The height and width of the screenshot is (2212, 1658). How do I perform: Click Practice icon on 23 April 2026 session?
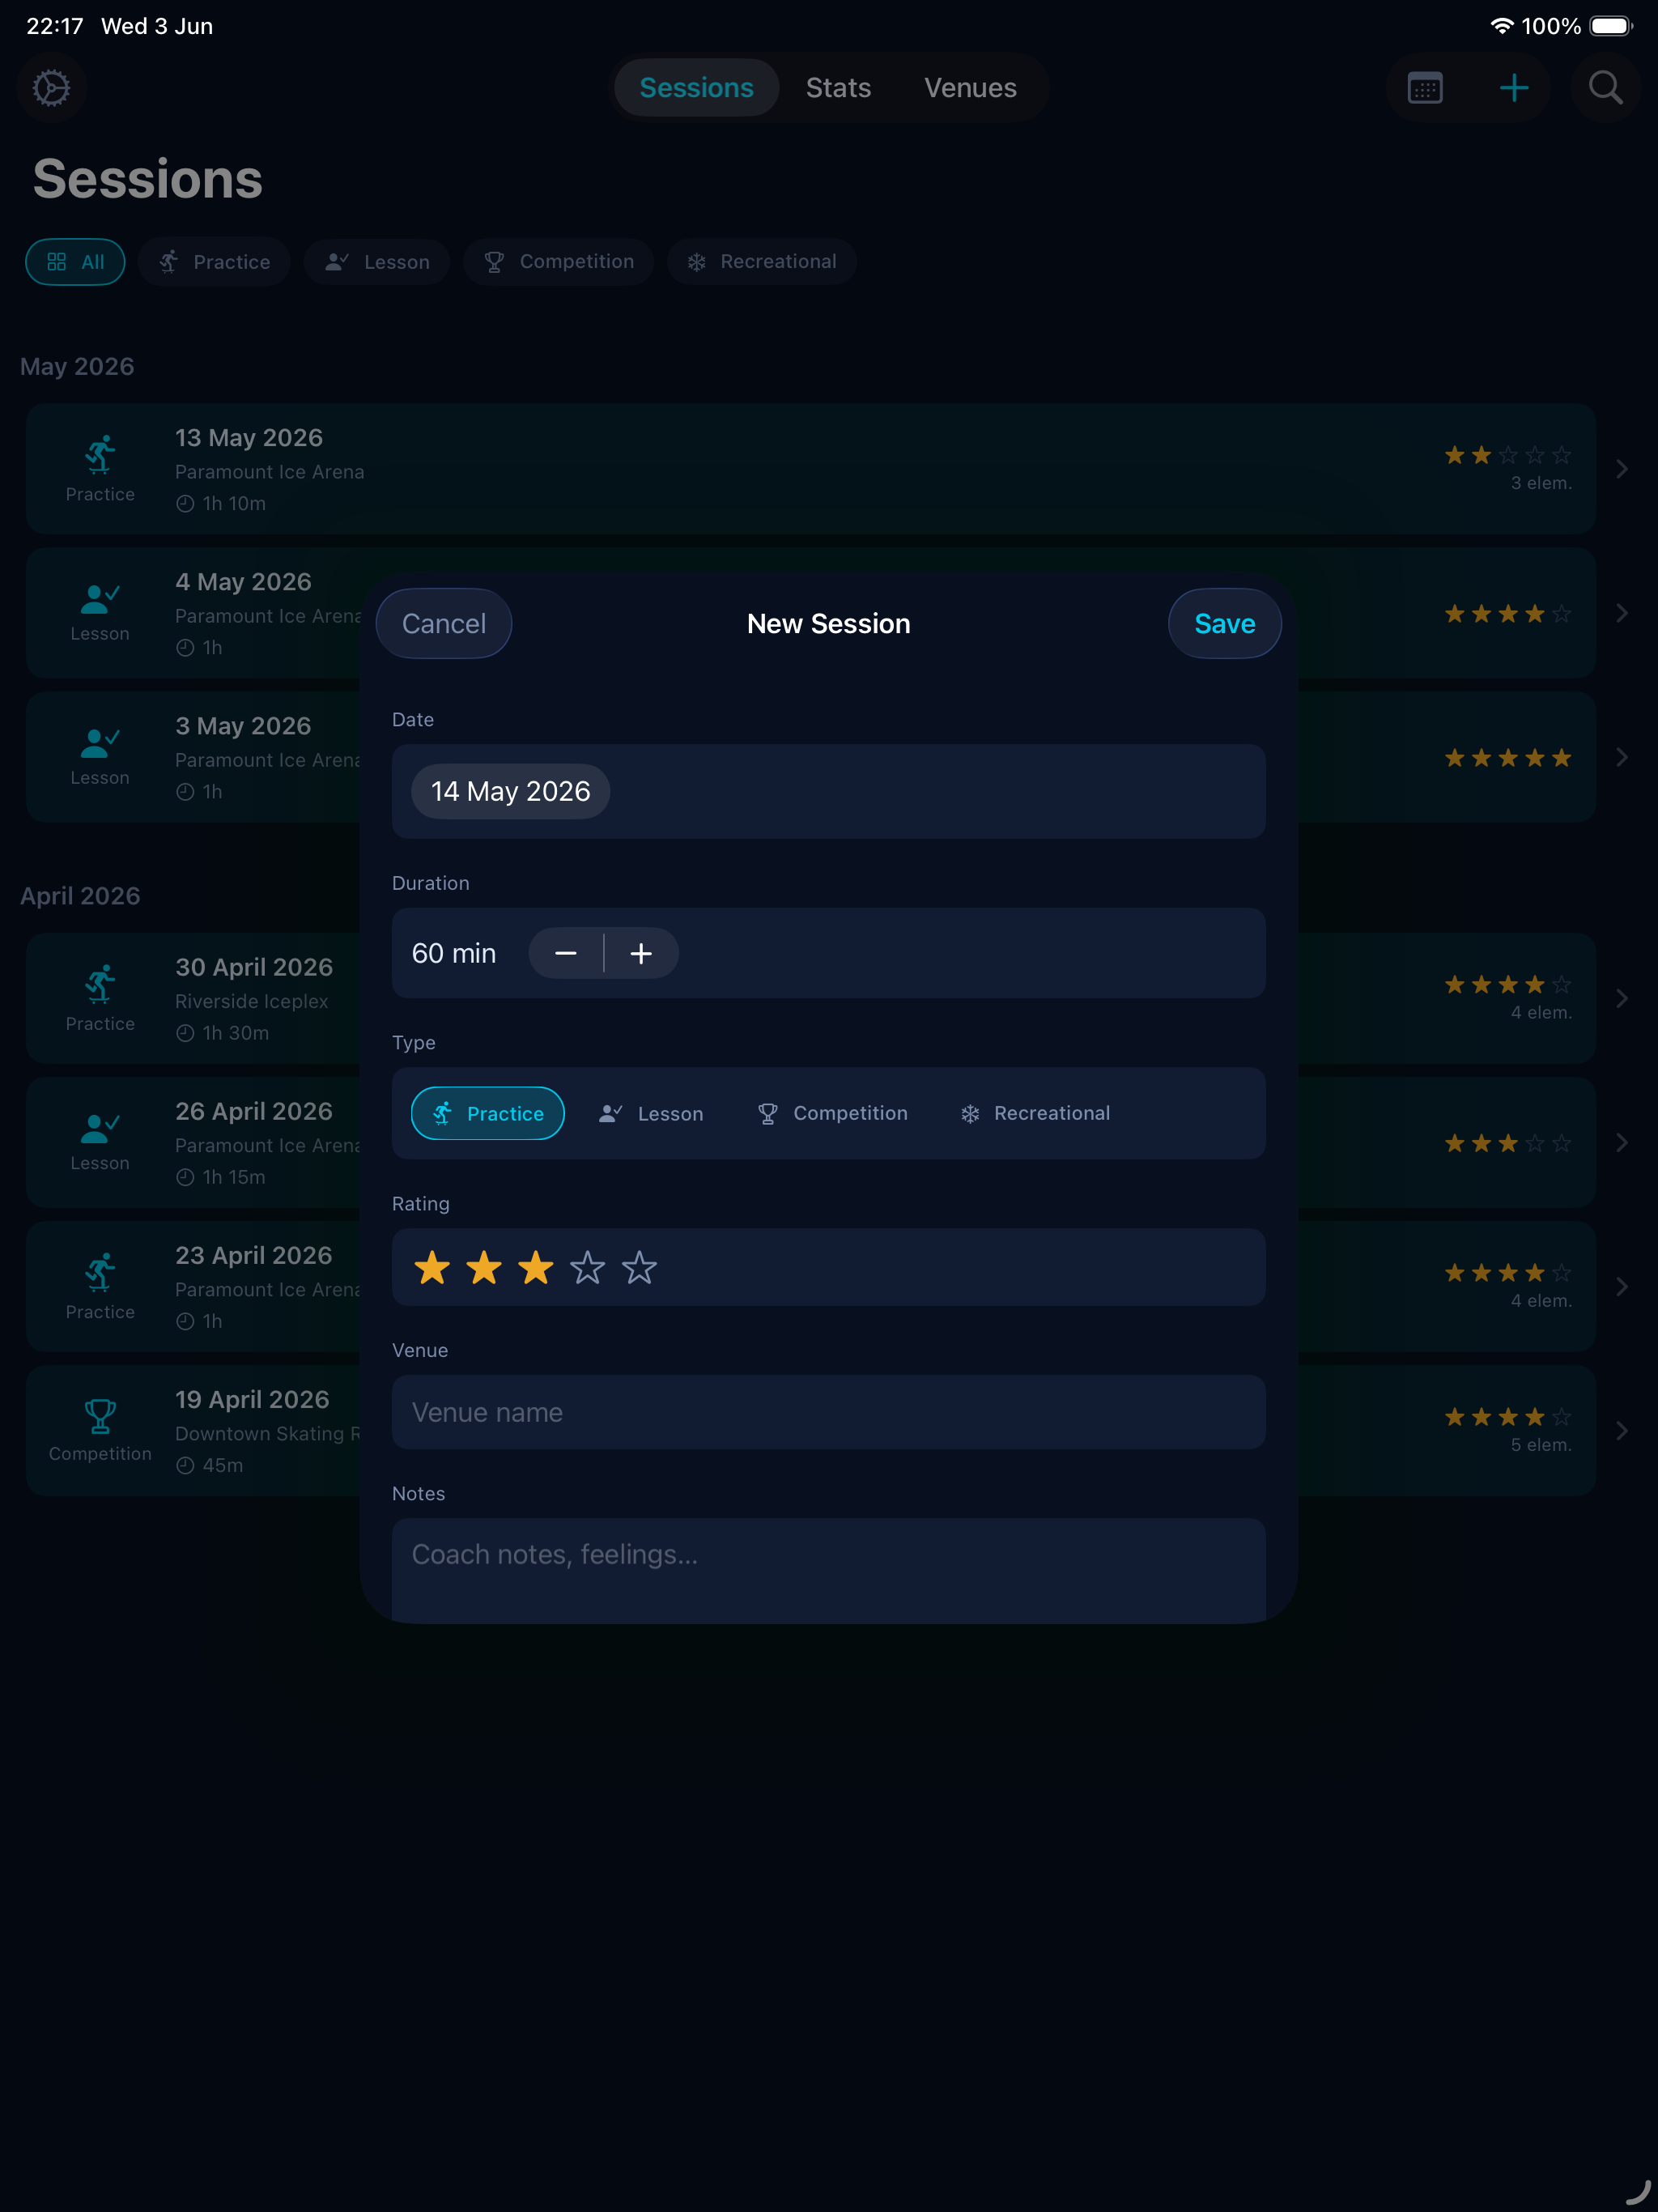pyautogui.click(x=100, y=1272)
